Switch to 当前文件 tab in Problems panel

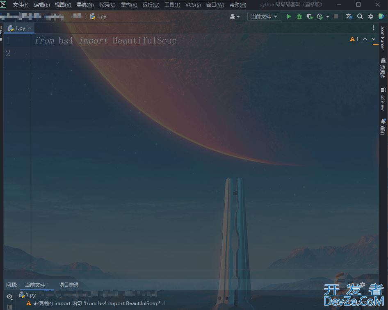pyautogui.click(x=37, y=285)
